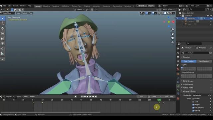
Task: Switch to the UV Editing workspace tab
Action: click(x=65, y=6)
